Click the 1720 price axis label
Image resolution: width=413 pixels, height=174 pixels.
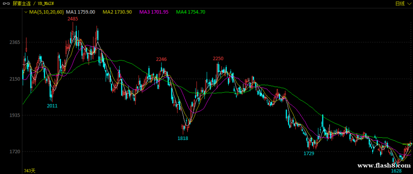(15, 152)
